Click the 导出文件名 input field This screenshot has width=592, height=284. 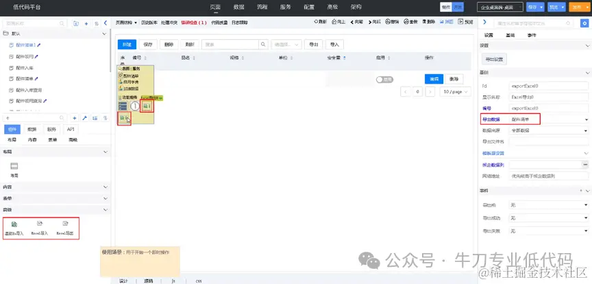[x=549, y=141]
